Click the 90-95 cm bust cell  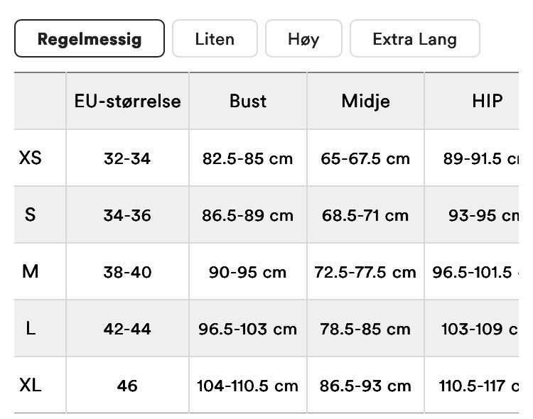click(x=247, y=272)
